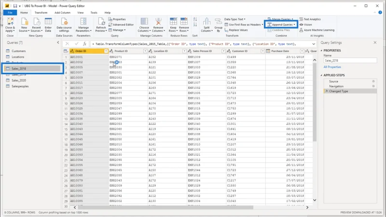Viewport: 386px width, 217px height.
Task: Switch to the Transform tab
Action: pyautogui.click(x=41, y=13)
